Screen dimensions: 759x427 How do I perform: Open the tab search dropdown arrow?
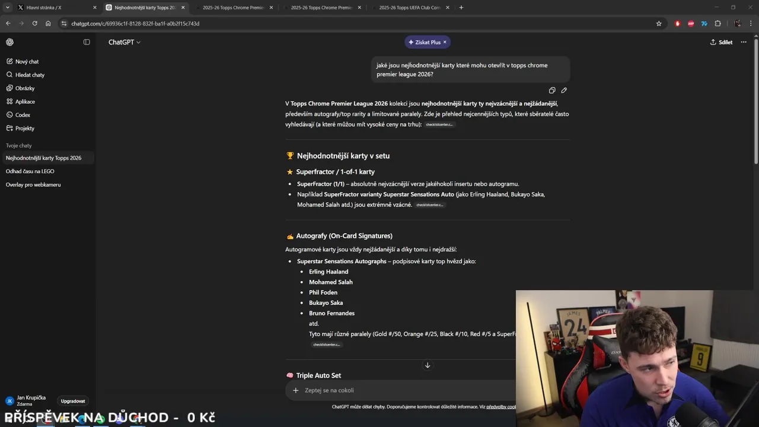(x=8, y=8)
